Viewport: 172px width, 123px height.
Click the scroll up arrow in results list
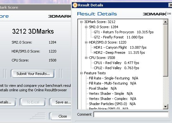pyautogui.click(x=165, y=22)
